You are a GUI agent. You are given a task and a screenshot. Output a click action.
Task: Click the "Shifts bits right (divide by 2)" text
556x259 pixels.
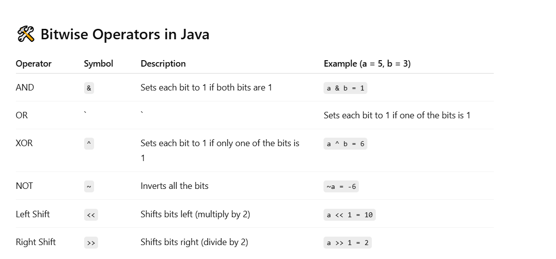(x=194, y=242)
